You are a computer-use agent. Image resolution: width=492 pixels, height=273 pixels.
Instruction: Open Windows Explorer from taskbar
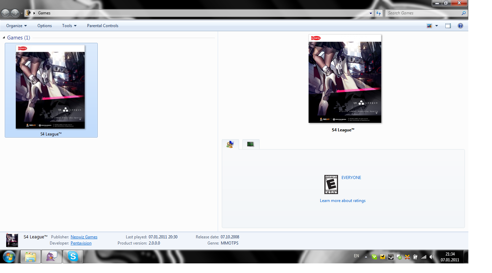31,257
